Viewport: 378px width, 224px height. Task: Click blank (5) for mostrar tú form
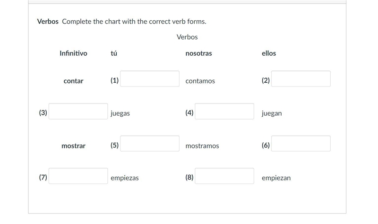tap(150, 144)
